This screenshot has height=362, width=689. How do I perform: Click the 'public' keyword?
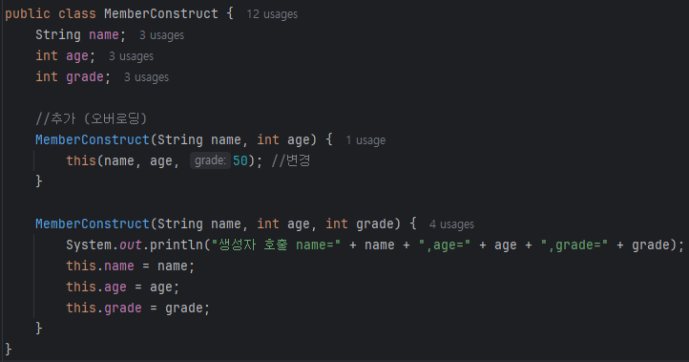[x=28, y=13]
